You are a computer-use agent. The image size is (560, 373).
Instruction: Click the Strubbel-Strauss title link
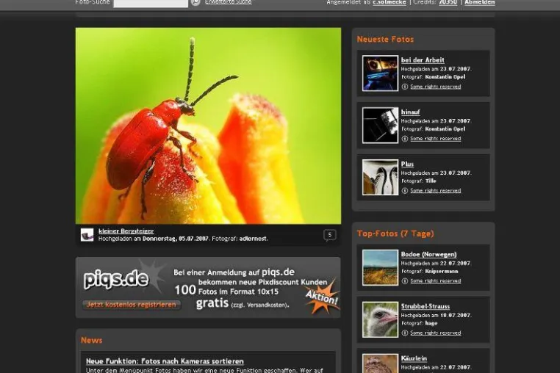(425, 307)
